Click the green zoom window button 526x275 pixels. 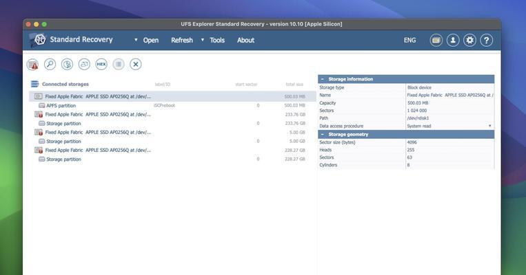point(44,24)
